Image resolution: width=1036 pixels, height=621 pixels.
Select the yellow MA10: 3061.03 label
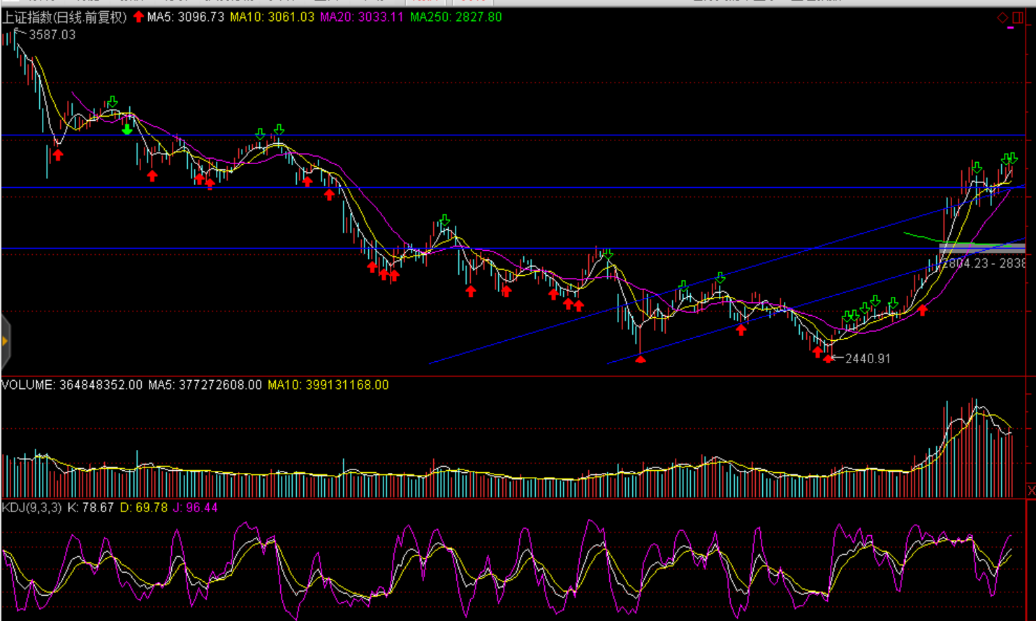(x=272, y=17)
